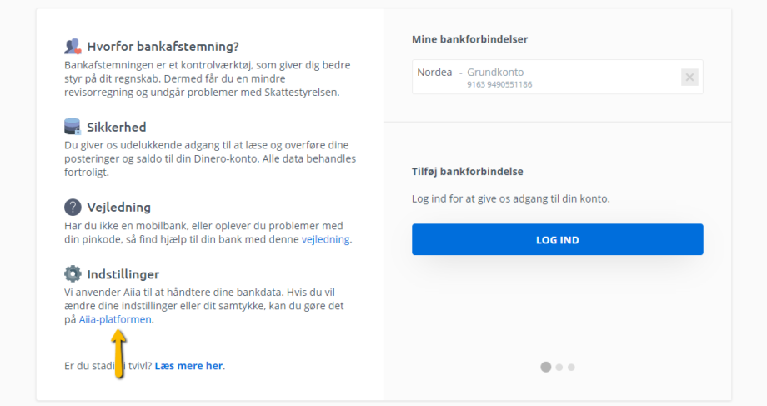The image size is (767, 406).
Task: Click the Hvorfor bankafstemning heading
Action: (x=163, y=47)
